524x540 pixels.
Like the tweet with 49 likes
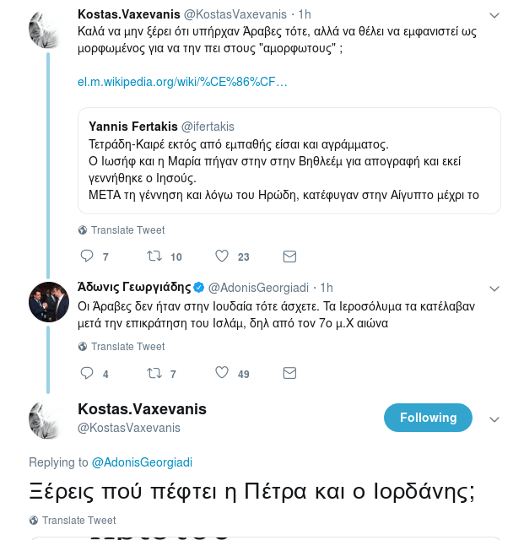pos(222,373)
